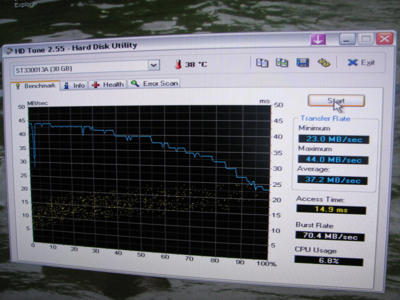Click the MB/sec axis label

point(37,103)
